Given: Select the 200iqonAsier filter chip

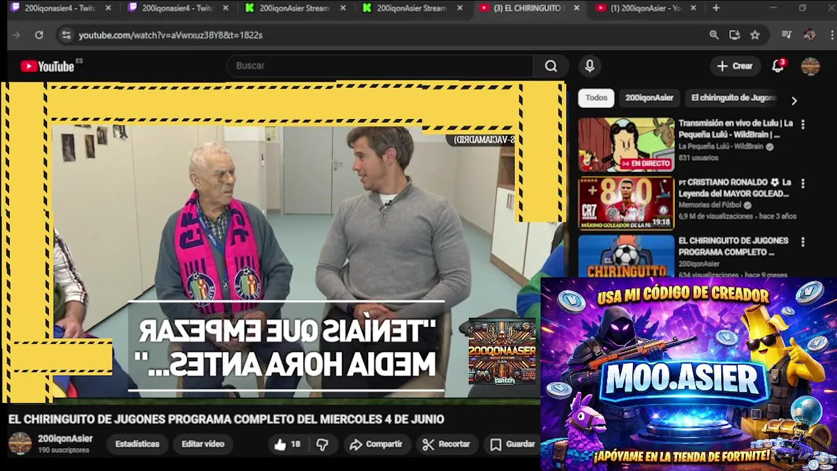Looking at the screenshot, I should [649, 98].
